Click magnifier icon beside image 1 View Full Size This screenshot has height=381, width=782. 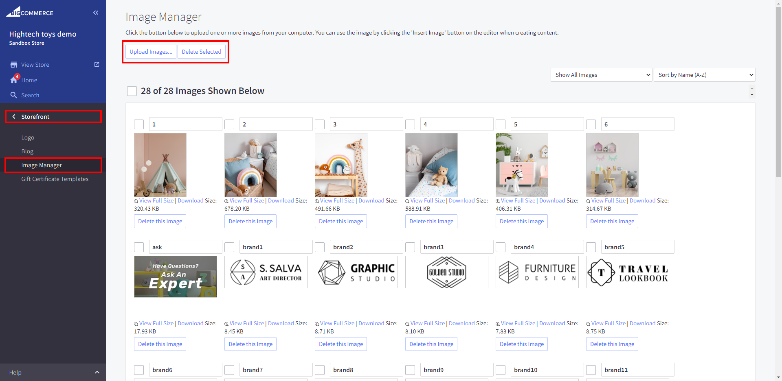136,201
